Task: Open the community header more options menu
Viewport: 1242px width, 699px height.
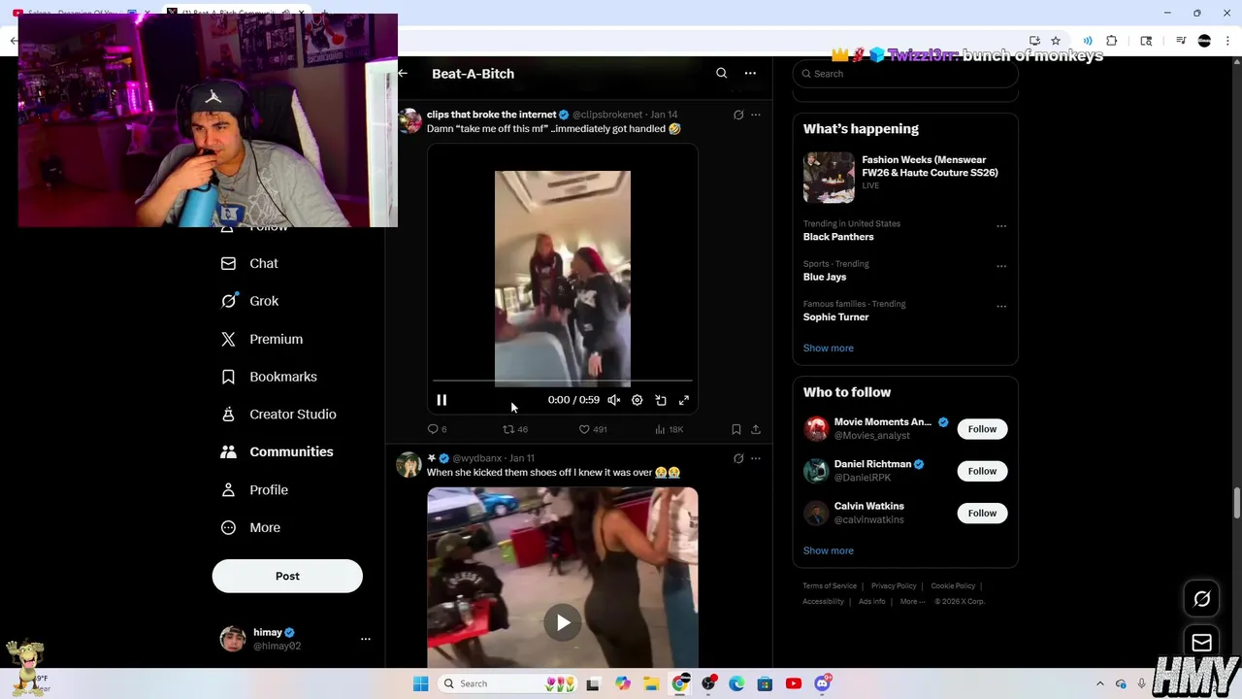Action: point(750,74)
